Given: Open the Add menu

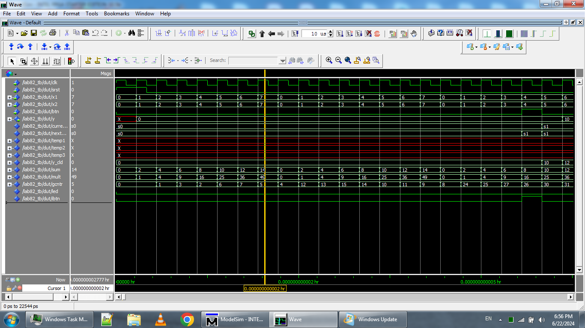Looking at the screenshot, I should point(53,14).
